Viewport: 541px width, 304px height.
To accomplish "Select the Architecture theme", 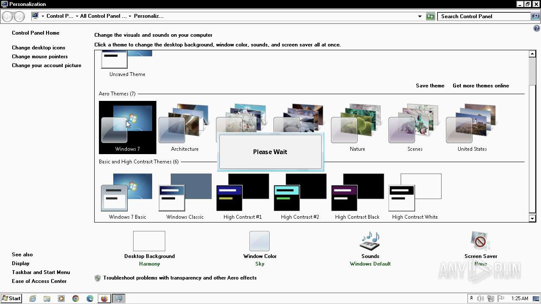I will [185, 128].
